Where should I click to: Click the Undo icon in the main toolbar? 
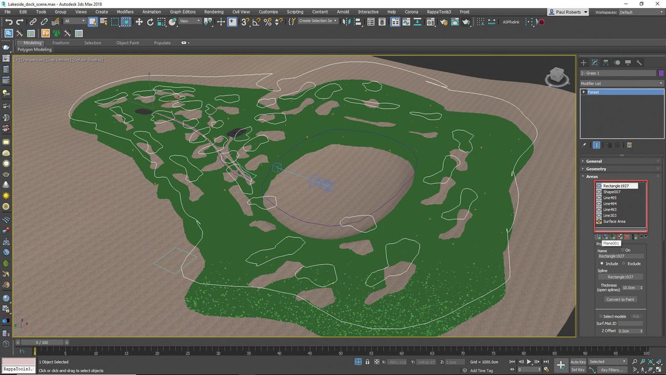pos(9,22)
